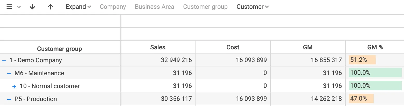Collapse the P5 - Production row
Image resolution: width=404 pixels, height=106 pixels.
(9, 99)
